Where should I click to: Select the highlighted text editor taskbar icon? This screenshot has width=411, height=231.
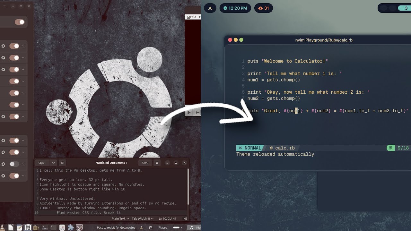click(28, 227)
